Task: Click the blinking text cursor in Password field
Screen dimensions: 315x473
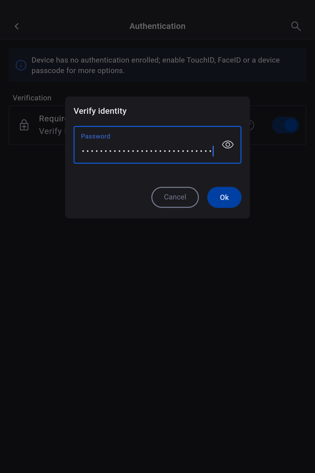Action: point(213,151)
